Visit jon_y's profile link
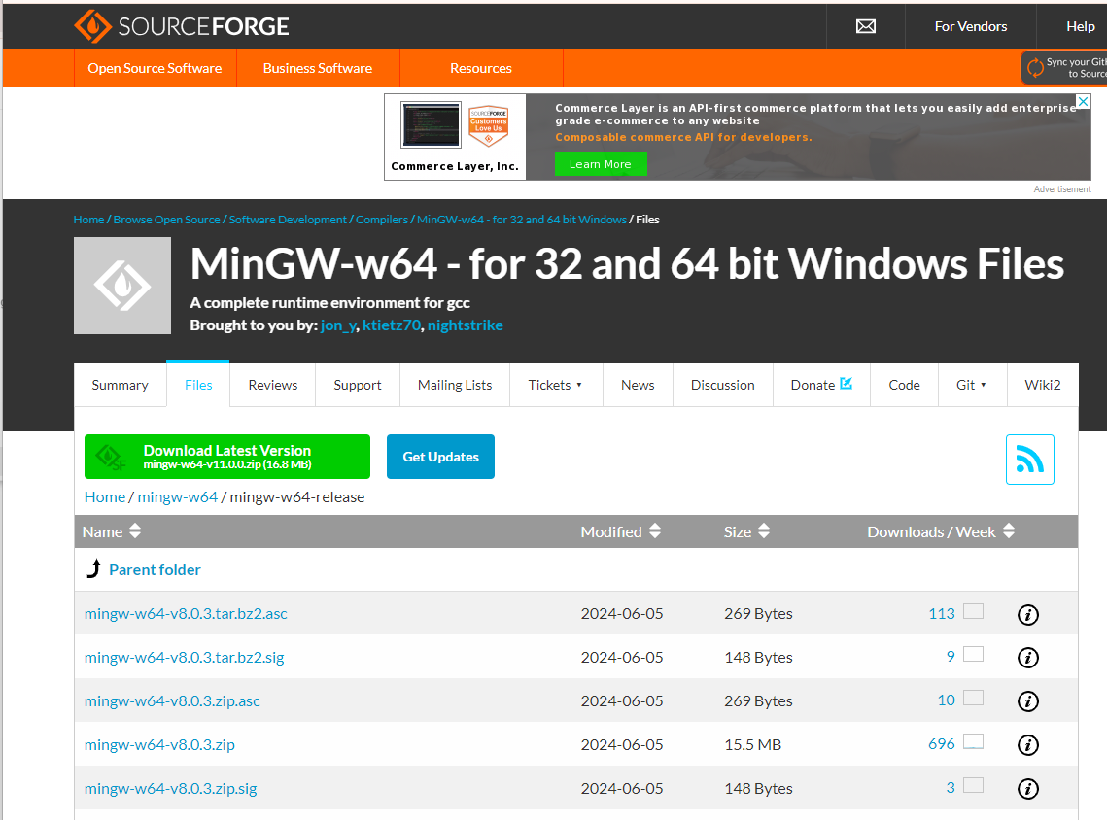The width and height of the screenshot is (1107, 820). 338,325
